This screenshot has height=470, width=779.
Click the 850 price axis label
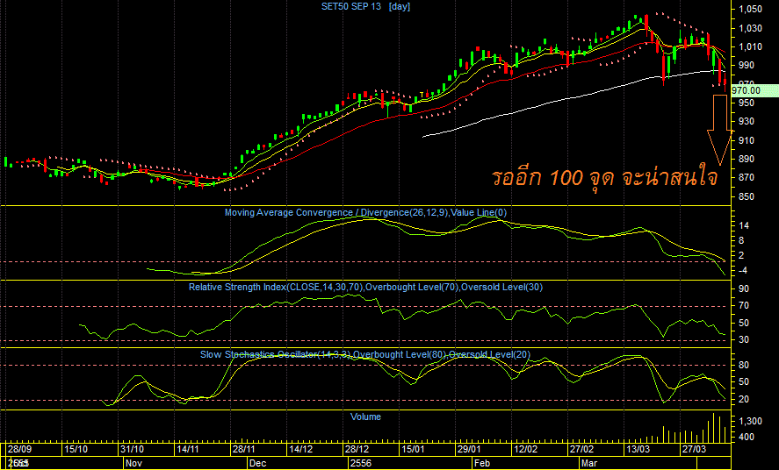747,196
